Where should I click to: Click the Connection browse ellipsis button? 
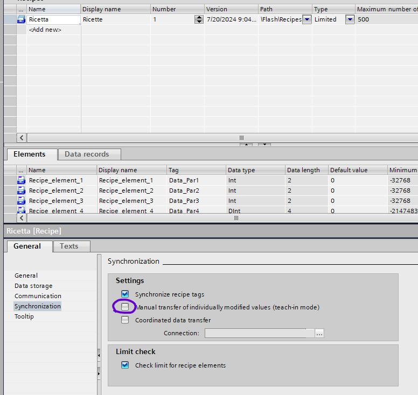(319, 333)
